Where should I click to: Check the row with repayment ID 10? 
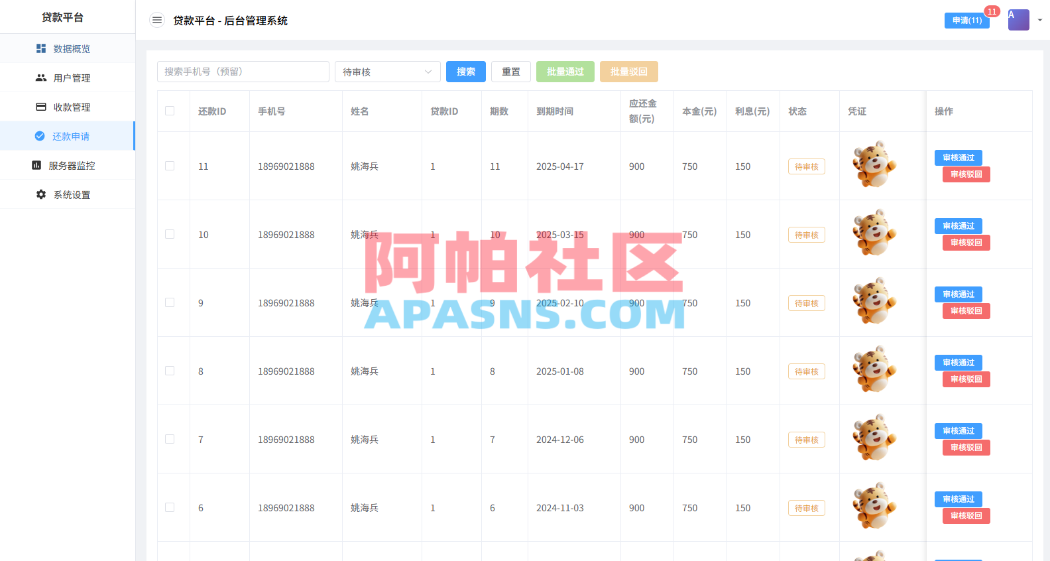170,234
